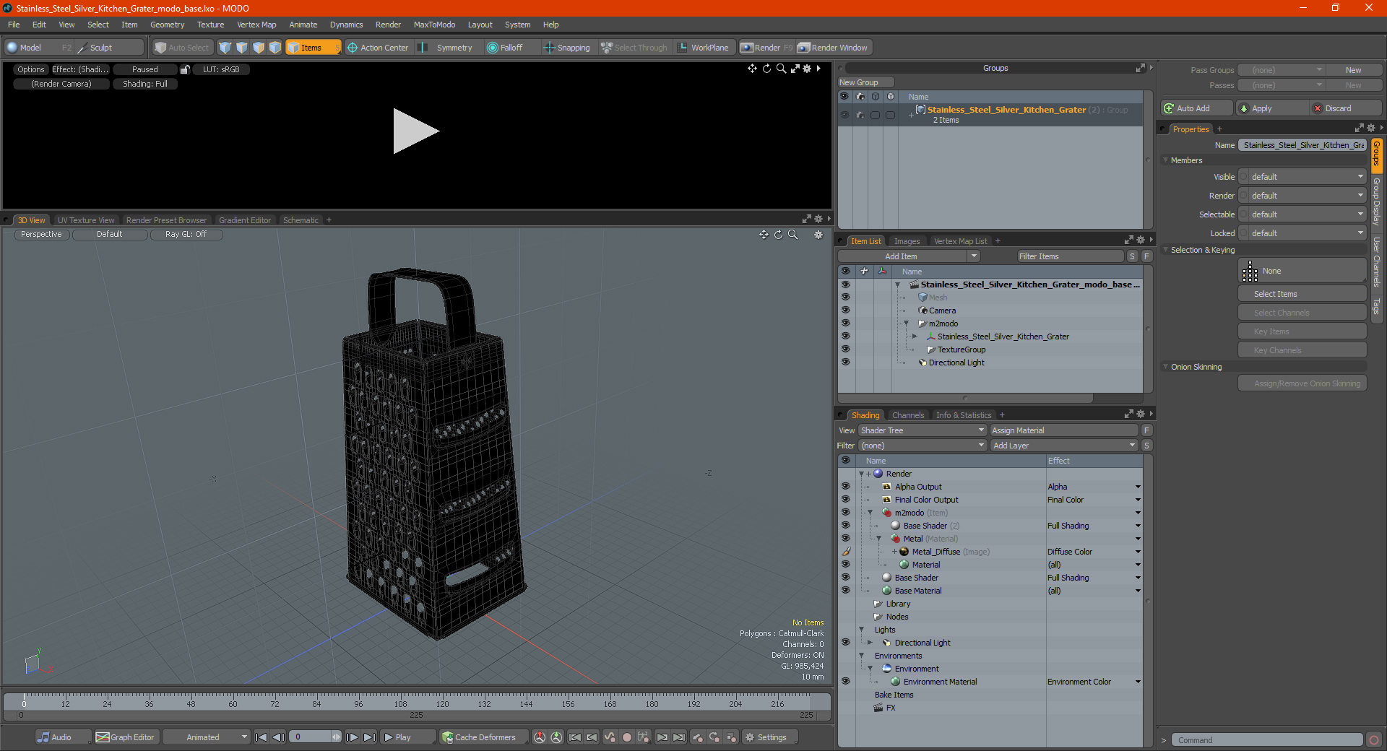Image resolution: width=1387 pixels, height=751 pixels.
Task: Select Edges selection mode icon
Action: (x=242, y=48)
